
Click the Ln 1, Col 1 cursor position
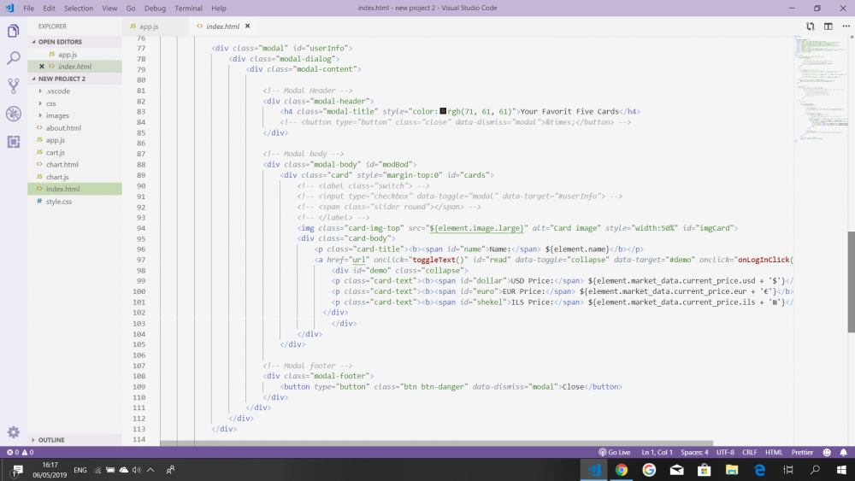[657, 452]
